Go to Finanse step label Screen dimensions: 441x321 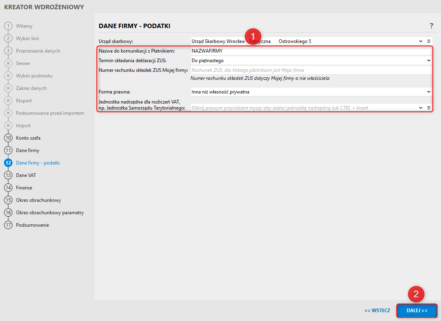[x=24, y=187]
